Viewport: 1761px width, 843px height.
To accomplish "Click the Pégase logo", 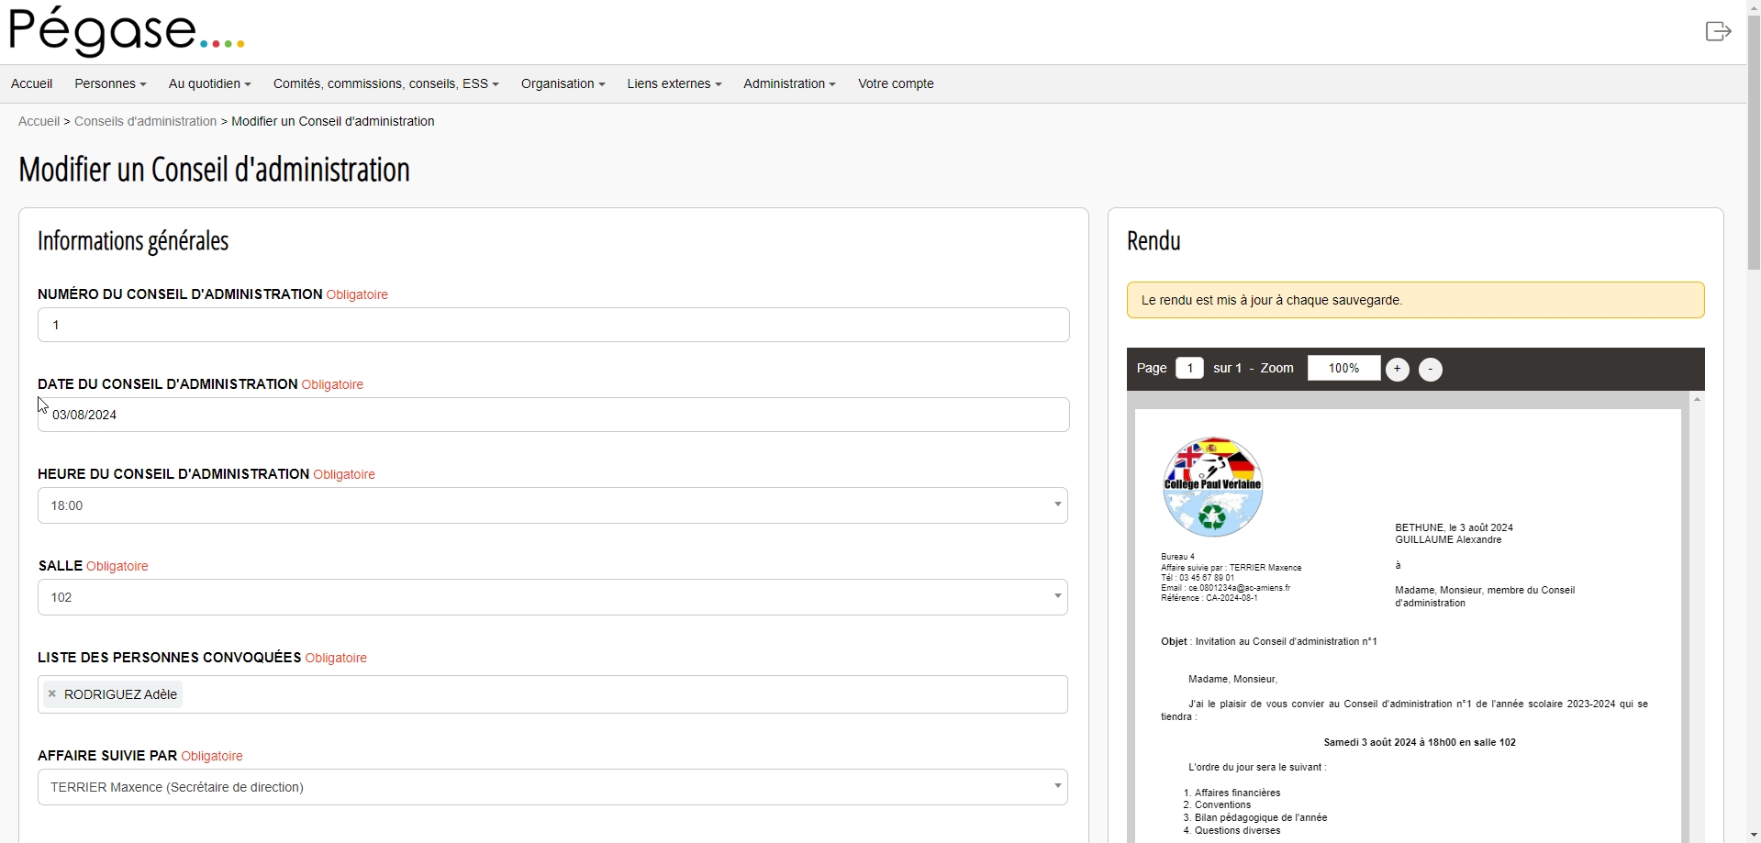I will click(127, 31).
